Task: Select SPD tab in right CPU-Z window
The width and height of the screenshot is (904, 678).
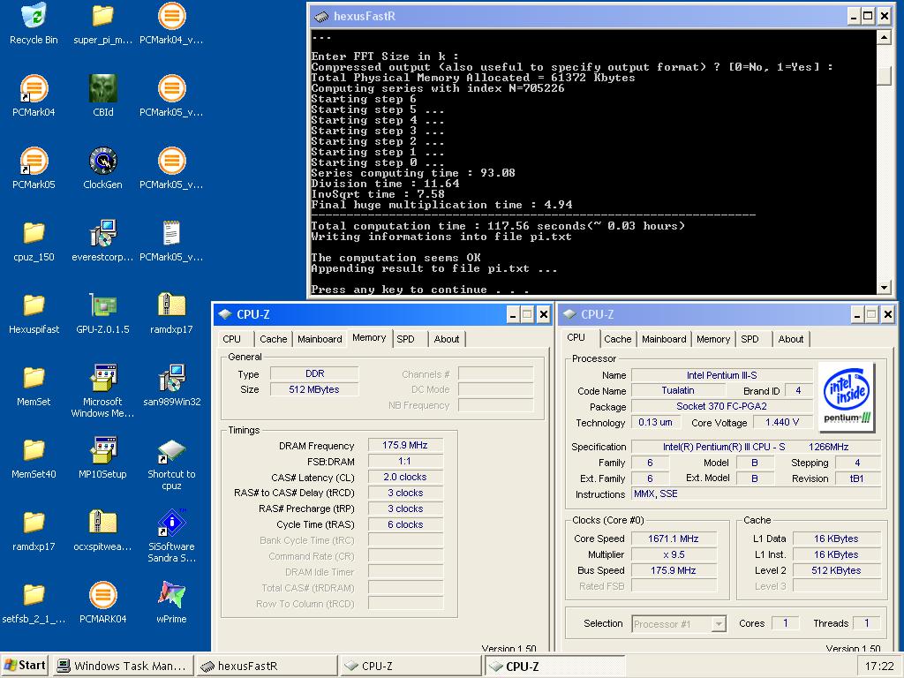Action: (750, 339)
